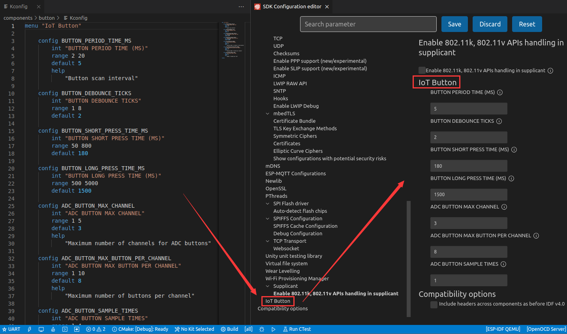The height and width of the screenshot is (334, 567).
Task: Collapse the SPIFFS Configuration tree node
Action: tap(268, 219)
